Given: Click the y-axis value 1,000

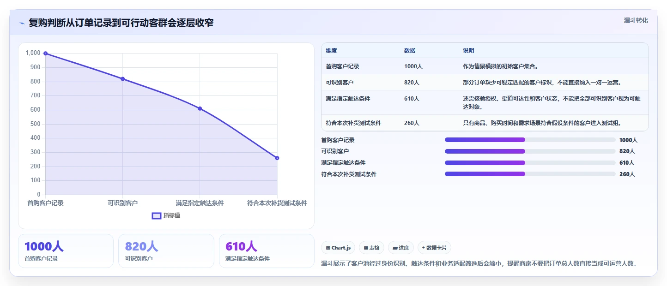Looking at the screenshot, I should pos(33,53).
